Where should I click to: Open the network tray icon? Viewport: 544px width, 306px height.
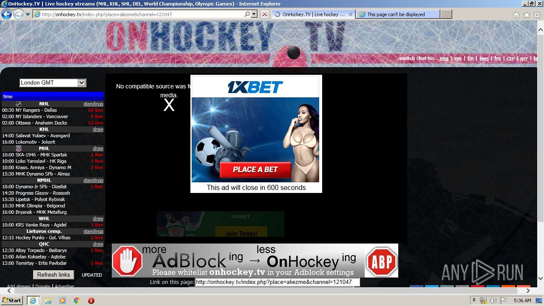click(x=483, y=300)
